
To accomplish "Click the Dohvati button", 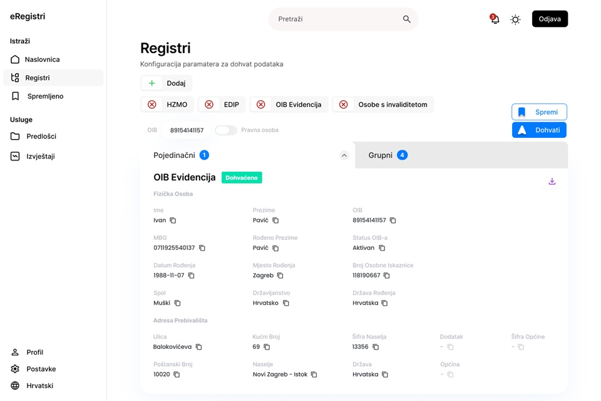I will 539,130.
